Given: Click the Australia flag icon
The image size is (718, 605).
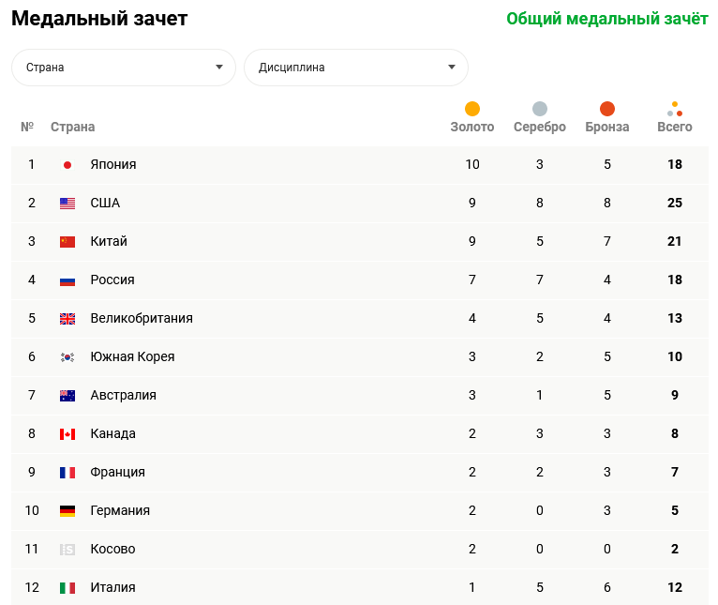Looking at the screenshot, I should [x=67, y=396].
